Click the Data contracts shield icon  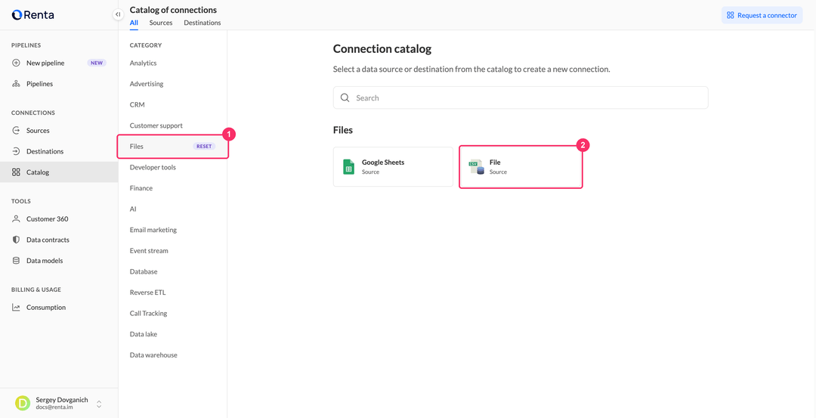[x=16, y=240]
